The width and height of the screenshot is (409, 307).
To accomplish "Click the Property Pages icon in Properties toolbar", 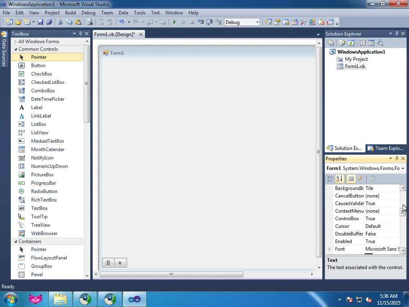I will pyautogui.click(x=372, y=179).
